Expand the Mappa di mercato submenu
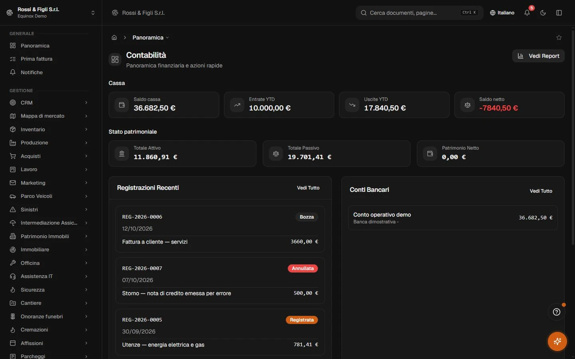The height and width of the screenshot is (359, 575). coord(86,116)
